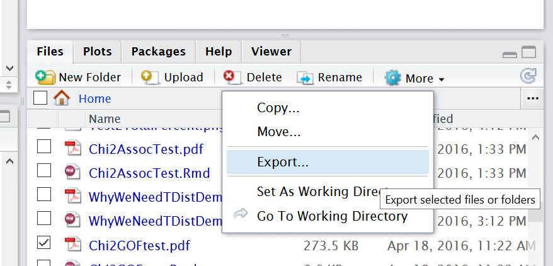
Task: Click the Home house icon
Action: pos(62,98)
